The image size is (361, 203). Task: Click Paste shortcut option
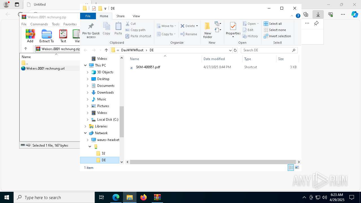(x=138, y=36)
